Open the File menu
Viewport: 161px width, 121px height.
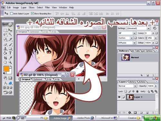pos(3,7)
